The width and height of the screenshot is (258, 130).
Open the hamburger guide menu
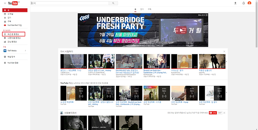click(5, 3)
